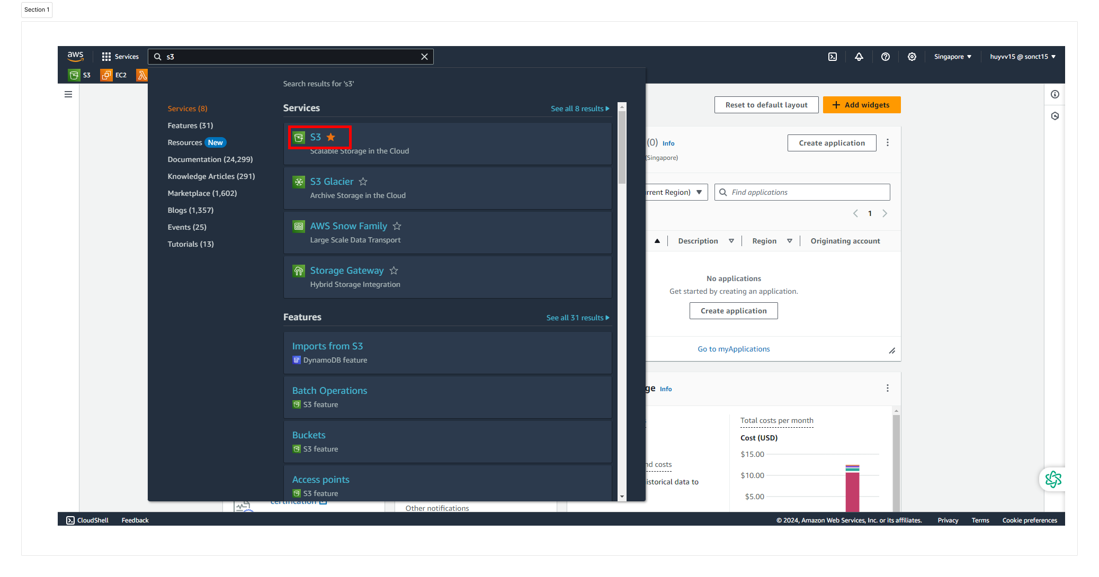Screen dimensions: 1099x577
Task: Expand the Singapore region dropdown
Action: point(953,57)
